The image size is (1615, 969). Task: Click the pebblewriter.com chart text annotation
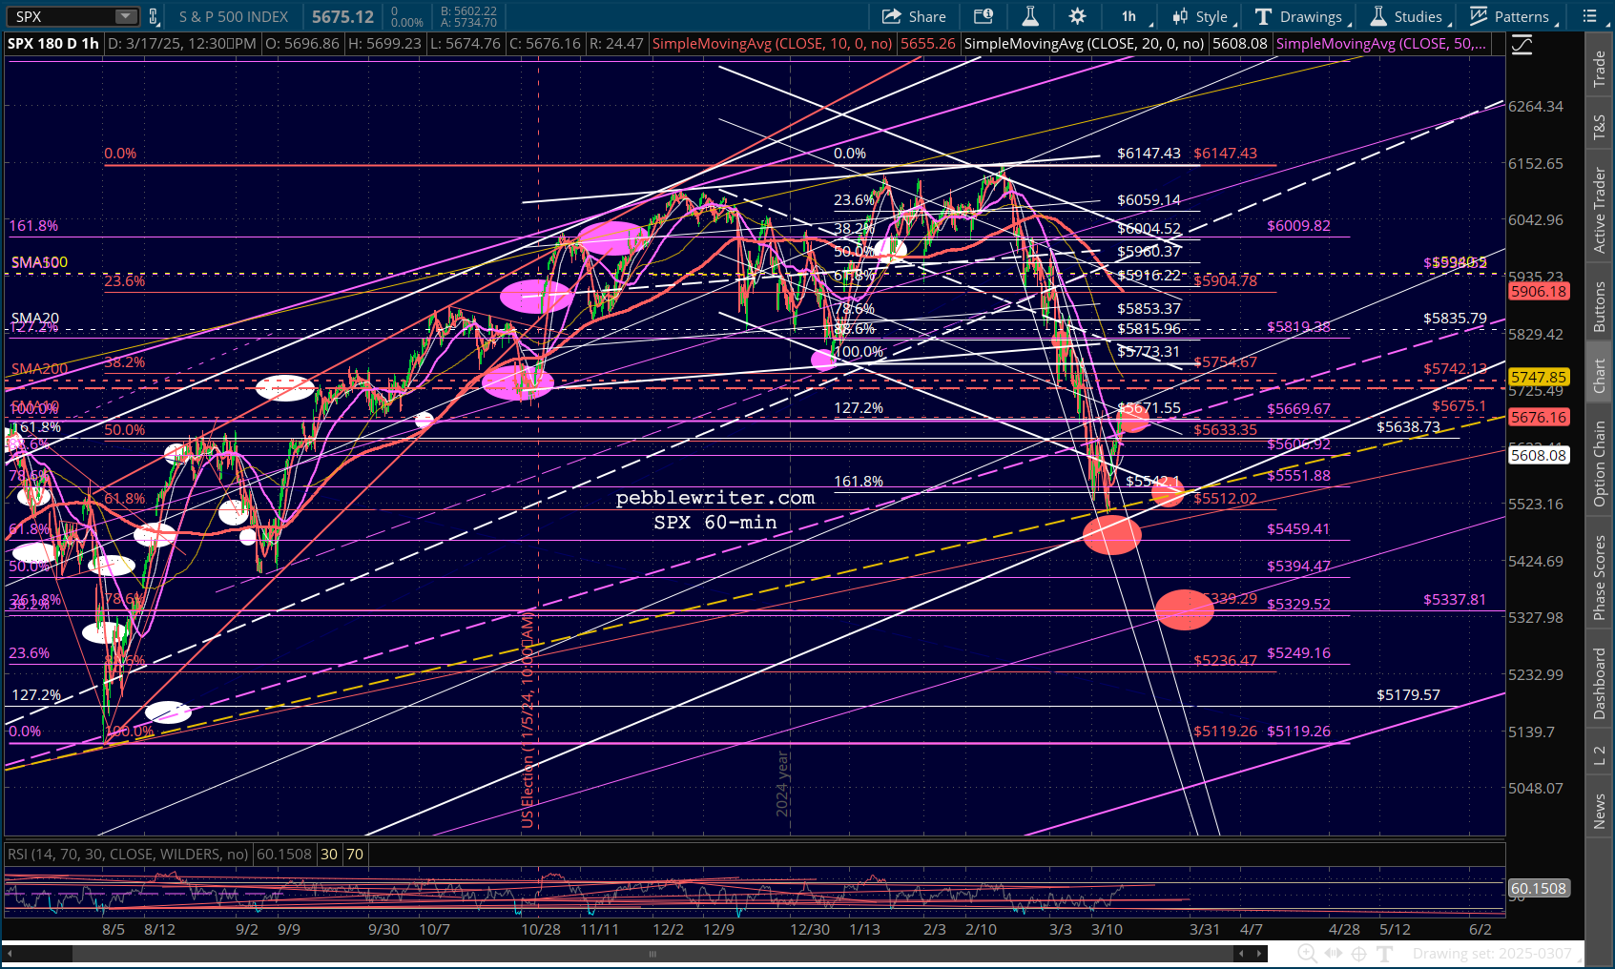pyautogui.click(x=715, y=498)
